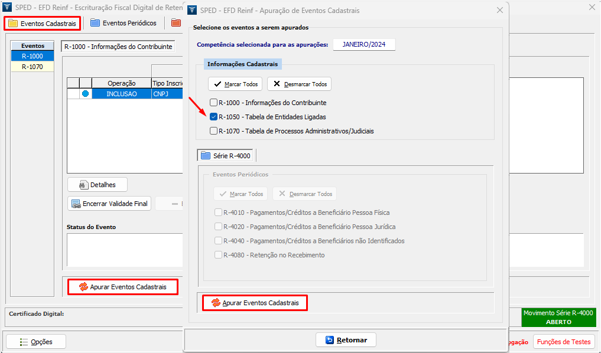Image resolution: width=601 pixels, height=353 pixels.
Task: Click the X icon on the enabled Desmarcar Todos
Action: click(x=277, y=84)
